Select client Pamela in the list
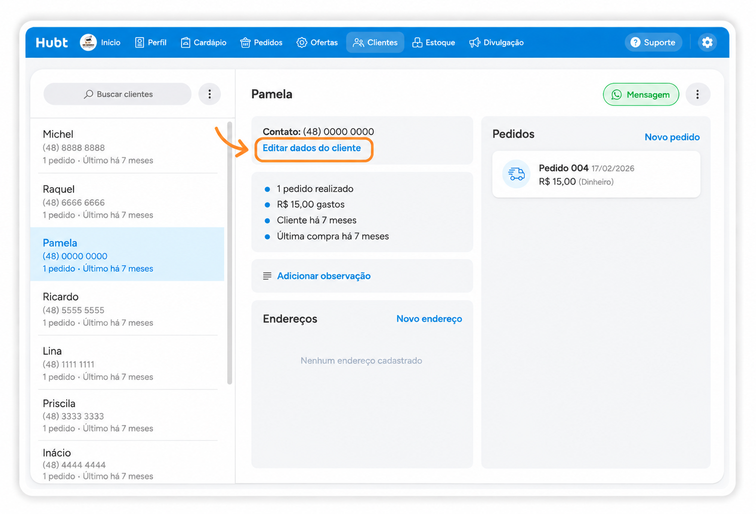Image resolution: width=756 pixels, height=514 pixels. (x=127, y=255)
